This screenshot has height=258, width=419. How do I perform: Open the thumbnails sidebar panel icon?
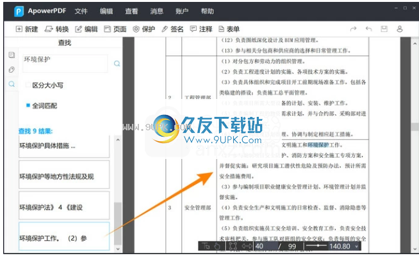(12, 55)
